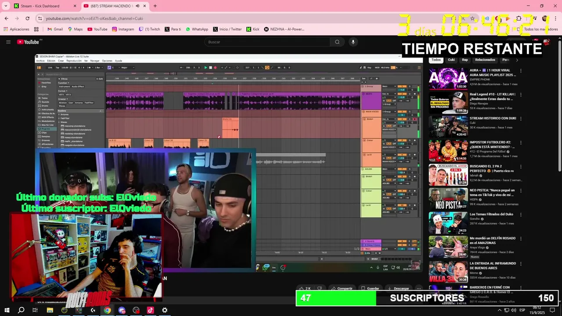Dislike the video with the thumbs-down button
This screenshot has width=562, height=316.
[x=320, y=288]
